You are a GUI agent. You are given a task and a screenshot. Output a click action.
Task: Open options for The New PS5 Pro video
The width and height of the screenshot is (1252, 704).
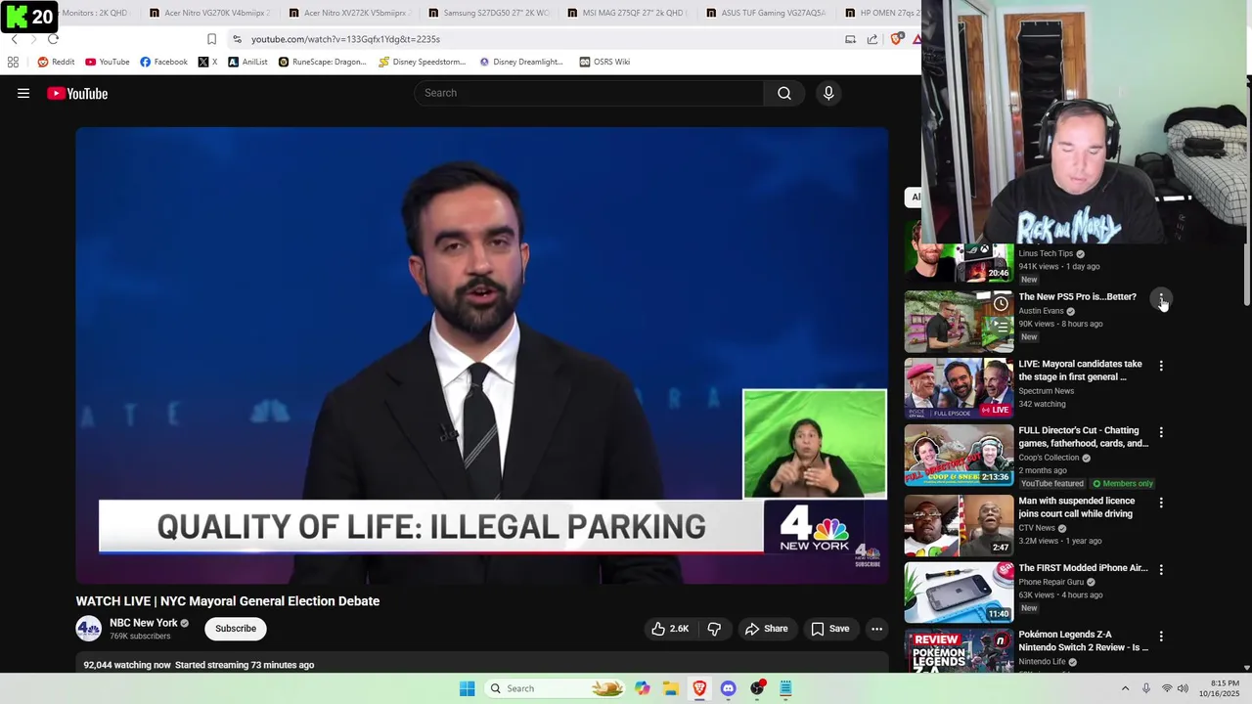tap(1161, 298)
